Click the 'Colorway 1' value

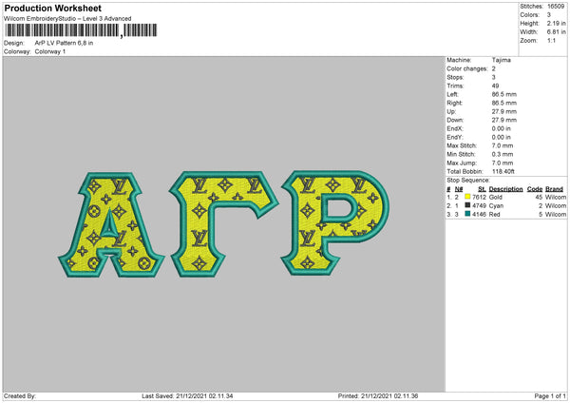point(50,51)
